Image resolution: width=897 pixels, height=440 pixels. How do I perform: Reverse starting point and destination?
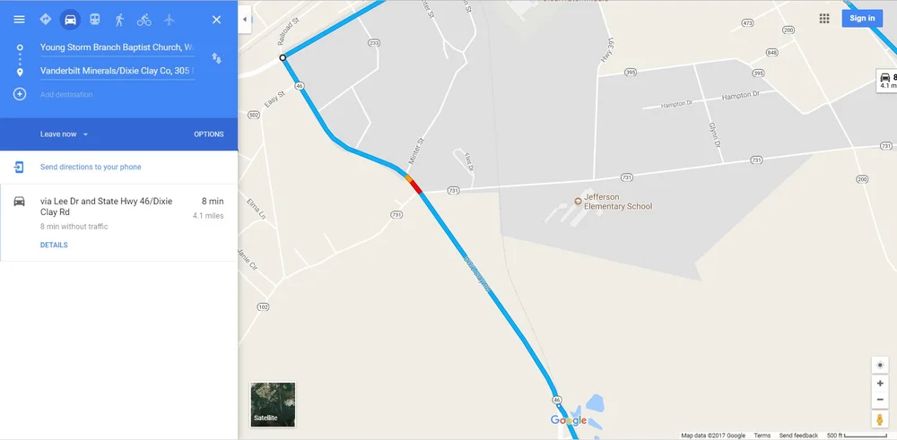click(216, 58)
